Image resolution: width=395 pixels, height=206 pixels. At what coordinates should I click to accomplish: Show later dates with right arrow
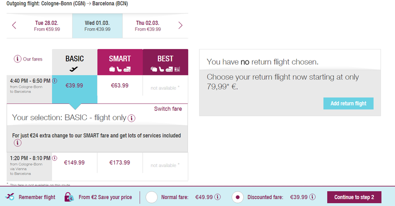pos(180,25)
